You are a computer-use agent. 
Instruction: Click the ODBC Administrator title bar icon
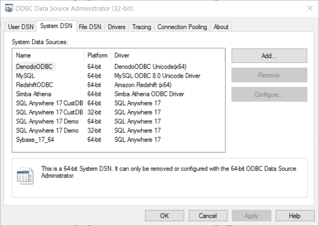(9, 8)
